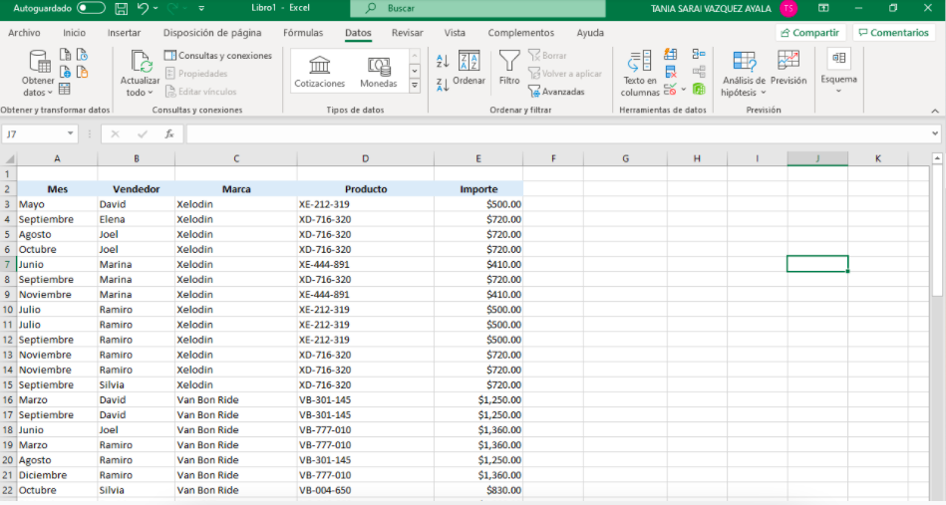Screen dimensions: 946x505
Task: Open the Name Box dropdown arrow
Action: (x=71, y=133)
